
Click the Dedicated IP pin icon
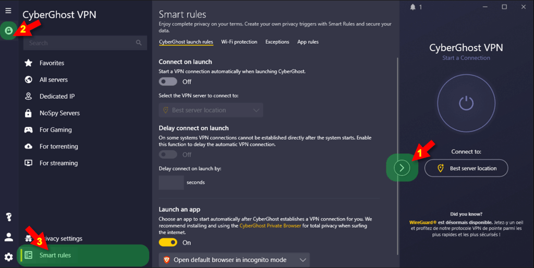[29, 96]
